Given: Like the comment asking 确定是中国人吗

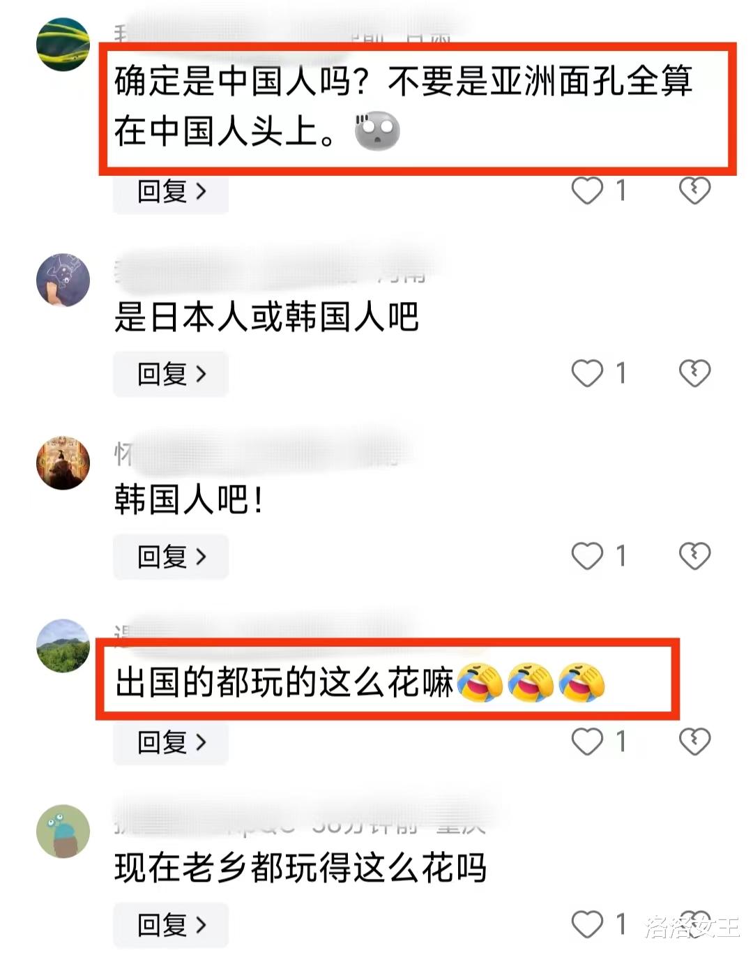Looking at the screenshot, I should pos(587,190).
